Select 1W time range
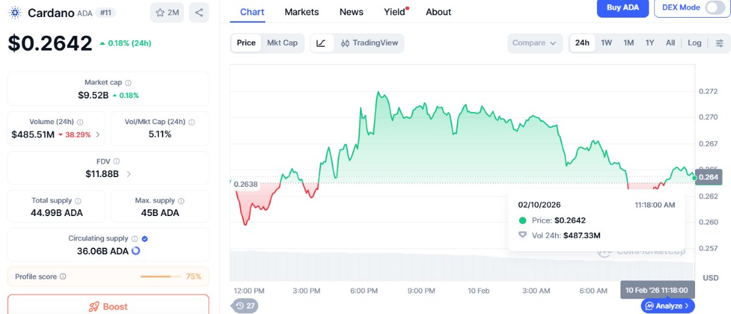Viewport: 731px width, 314px height. click(x=607, y=43)
